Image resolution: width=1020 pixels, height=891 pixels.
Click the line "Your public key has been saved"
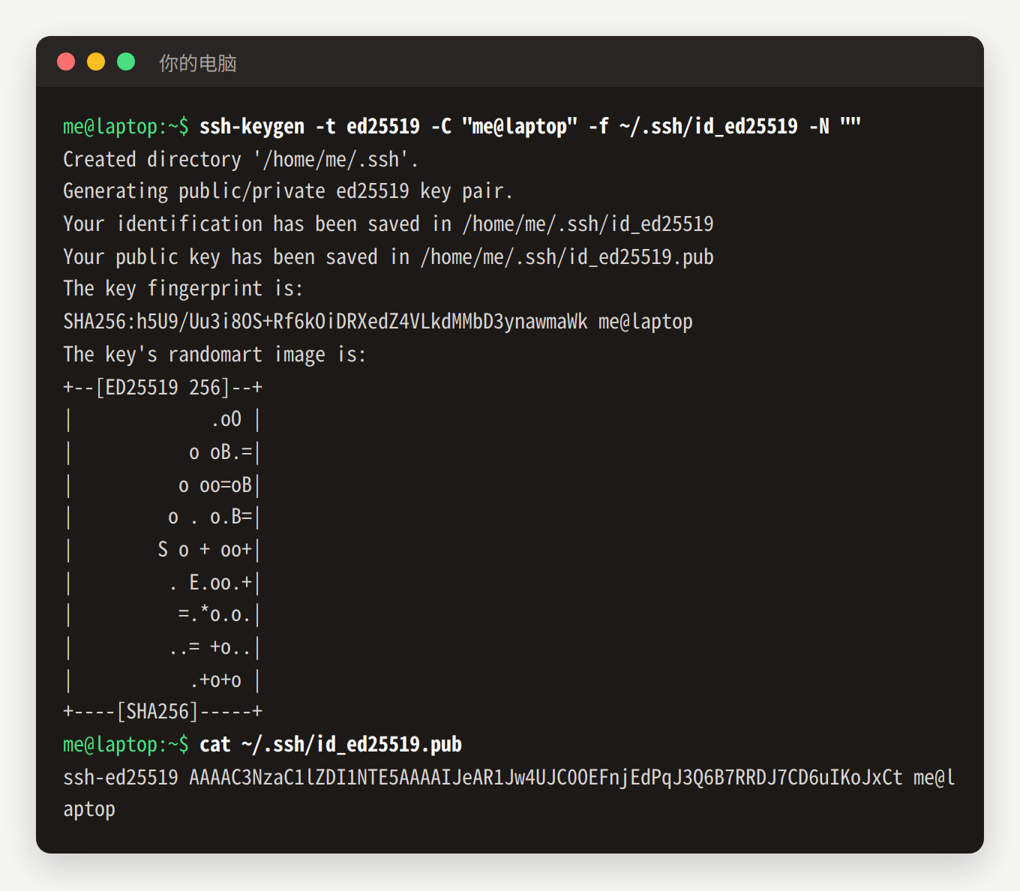[x=388, y=256]
